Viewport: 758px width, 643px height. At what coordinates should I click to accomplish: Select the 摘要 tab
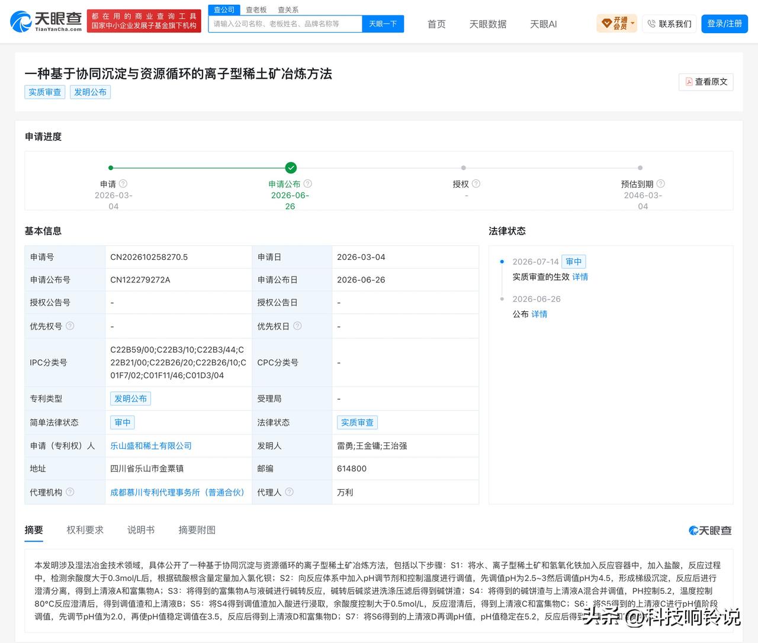34,530
